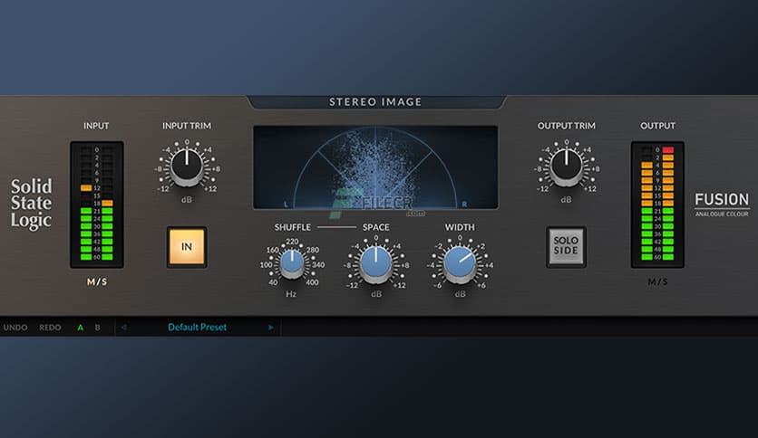The width and height of the screenshot is (758, 438).
Task: Go to previous preset arrow
Action: tap(123, 328)
